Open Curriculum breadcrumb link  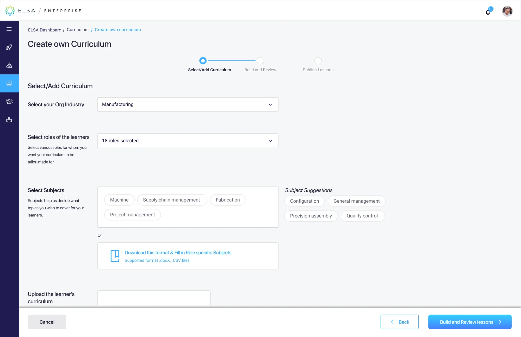click(x=78, y=30)
